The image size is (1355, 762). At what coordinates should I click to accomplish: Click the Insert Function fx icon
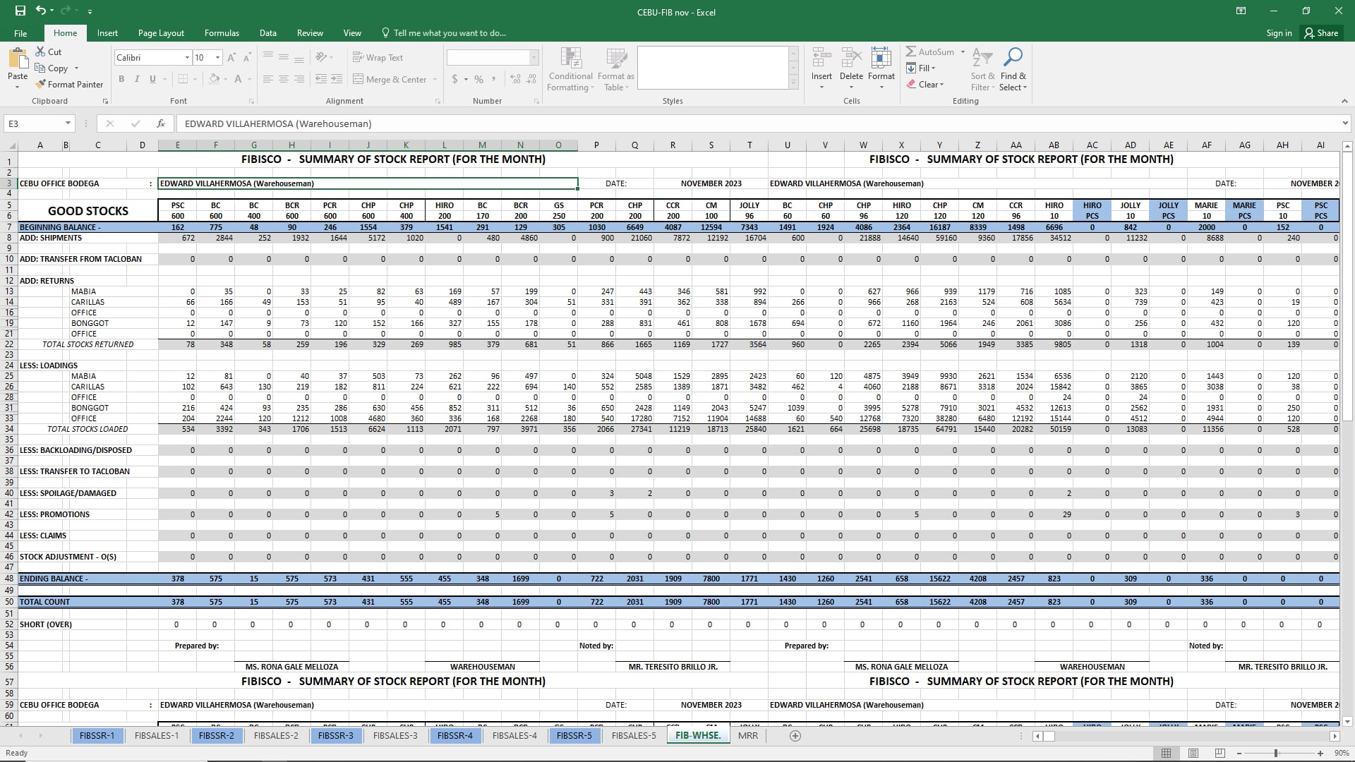pyautogui.click(x=161, y=123)
